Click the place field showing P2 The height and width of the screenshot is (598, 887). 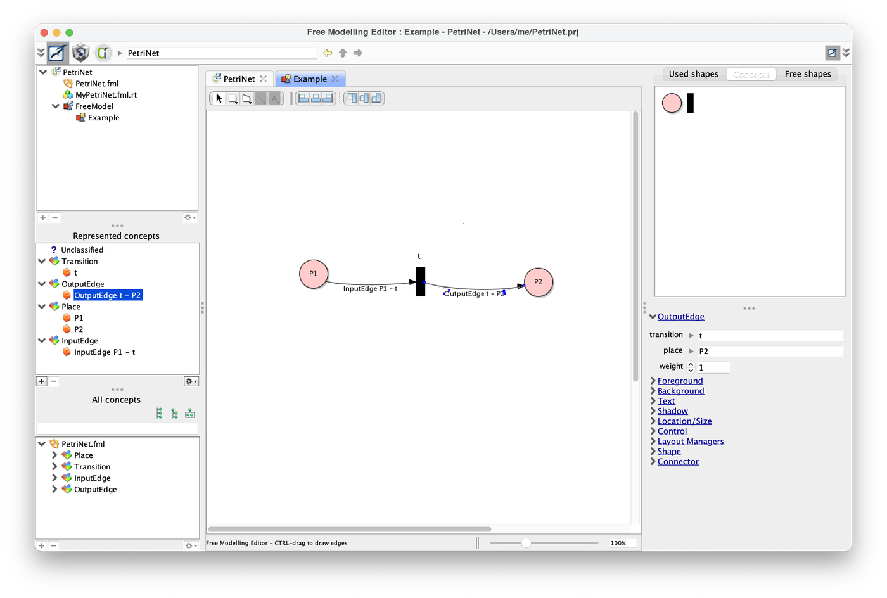tap(770, 351)
